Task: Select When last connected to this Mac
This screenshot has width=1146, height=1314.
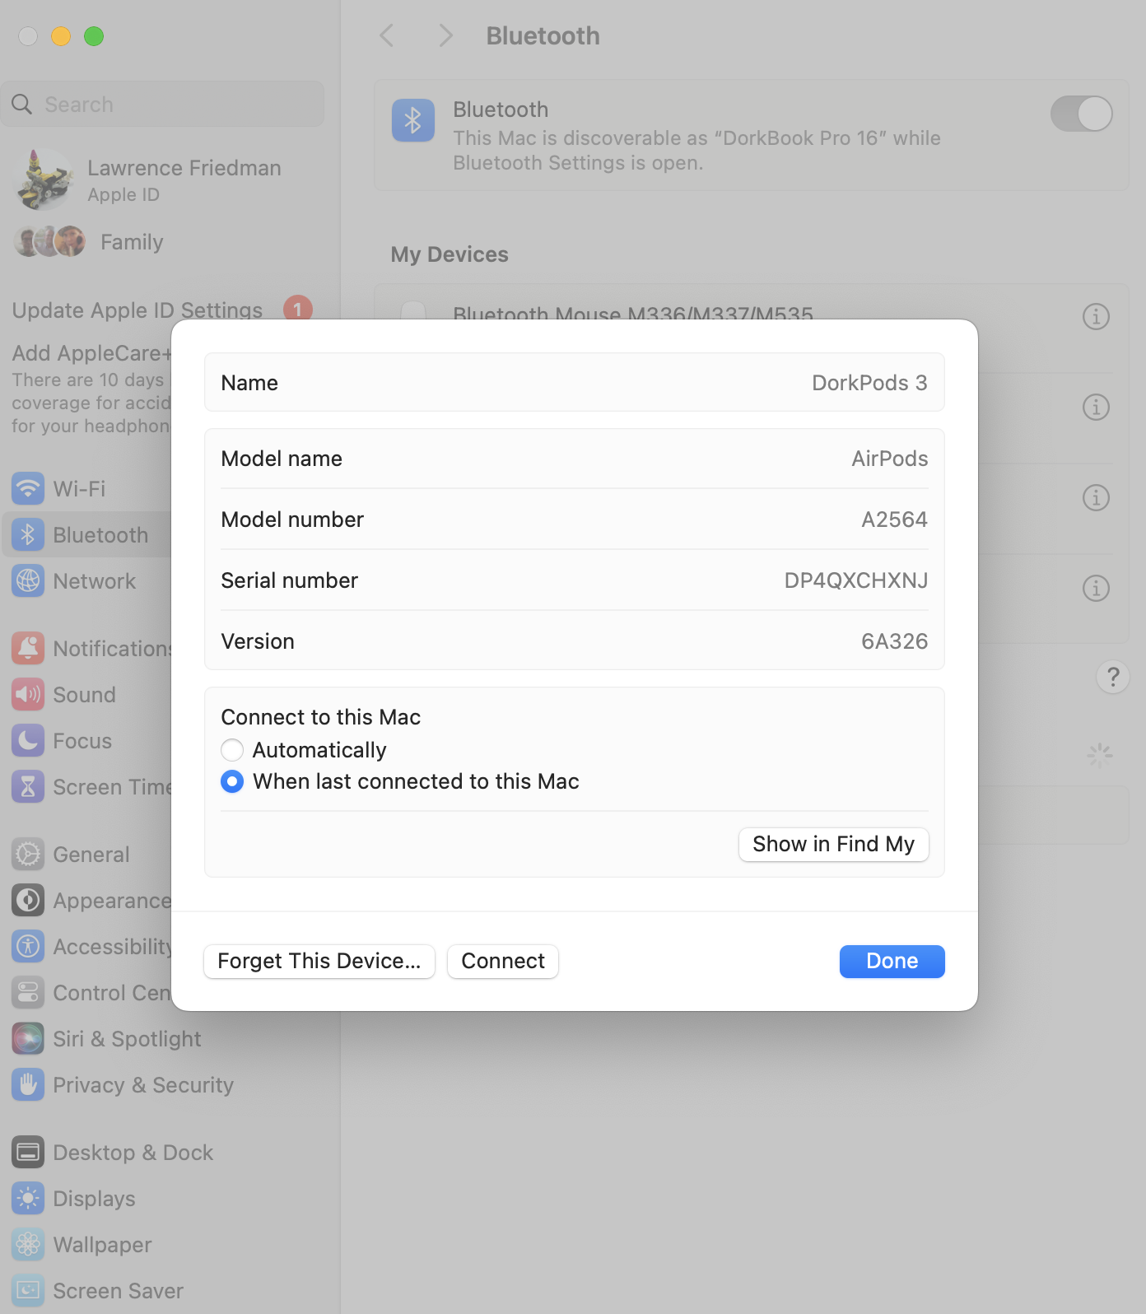Action: (x=232, y=781)
